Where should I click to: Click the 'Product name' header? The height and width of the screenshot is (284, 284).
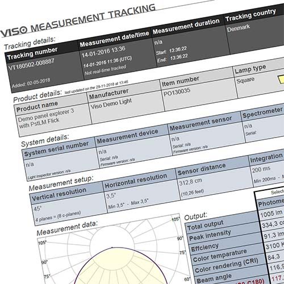click(x=37, y=107)
